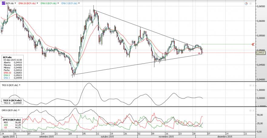Click the purple CFD instrument icon

tap(3, 3)
